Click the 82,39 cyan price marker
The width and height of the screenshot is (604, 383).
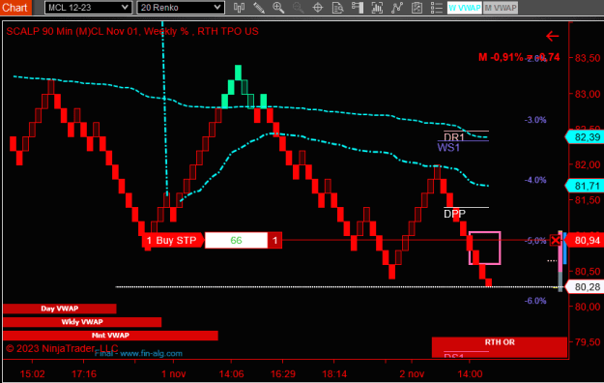click(585, 137)
